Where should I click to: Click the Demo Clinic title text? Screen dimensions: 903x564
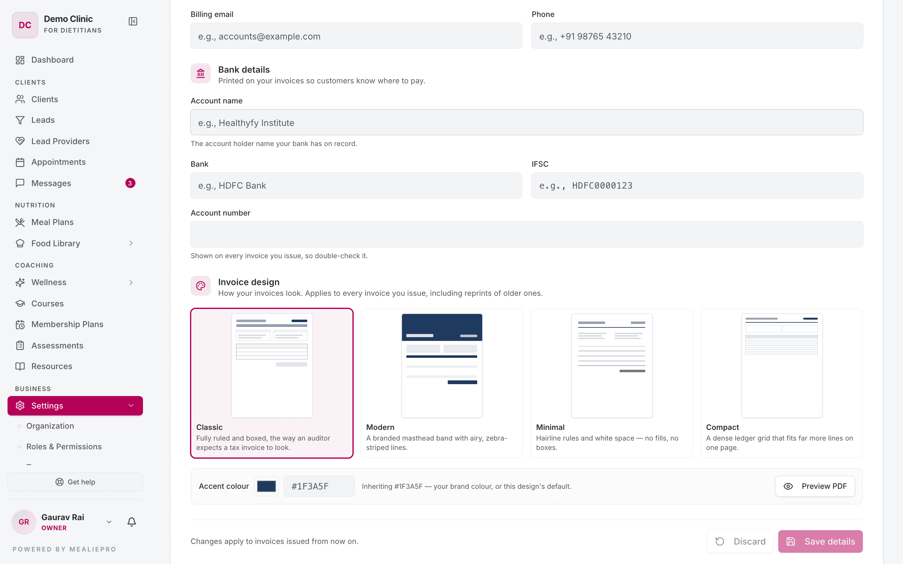click(x=68, y=19)
